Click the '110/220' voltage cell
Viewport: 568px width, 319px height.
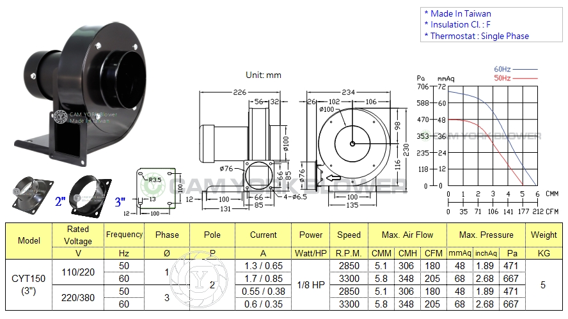[78, 272]
